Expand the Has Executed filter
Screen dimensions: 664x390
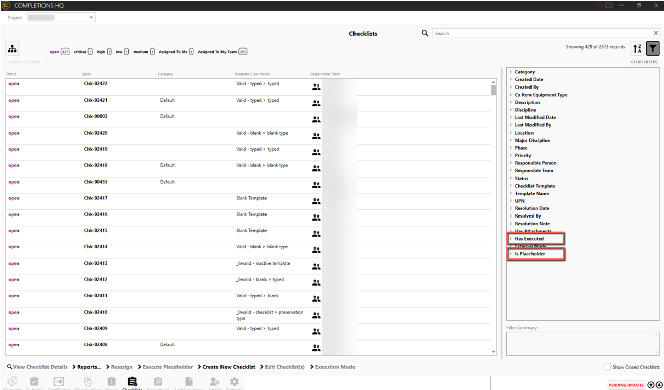point(529,239)
